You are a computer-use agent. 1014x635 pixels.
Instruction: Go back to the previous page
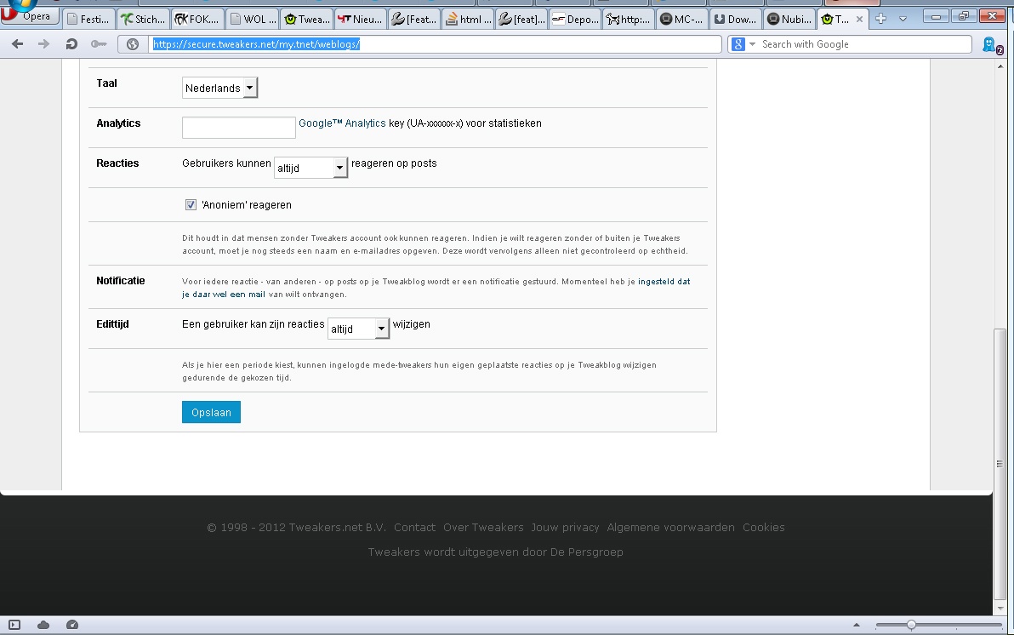(18, 44)
